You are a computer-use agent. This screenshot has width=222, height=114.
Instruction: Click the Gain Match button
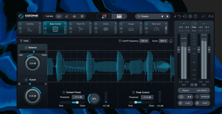click(x=202, y=91)
